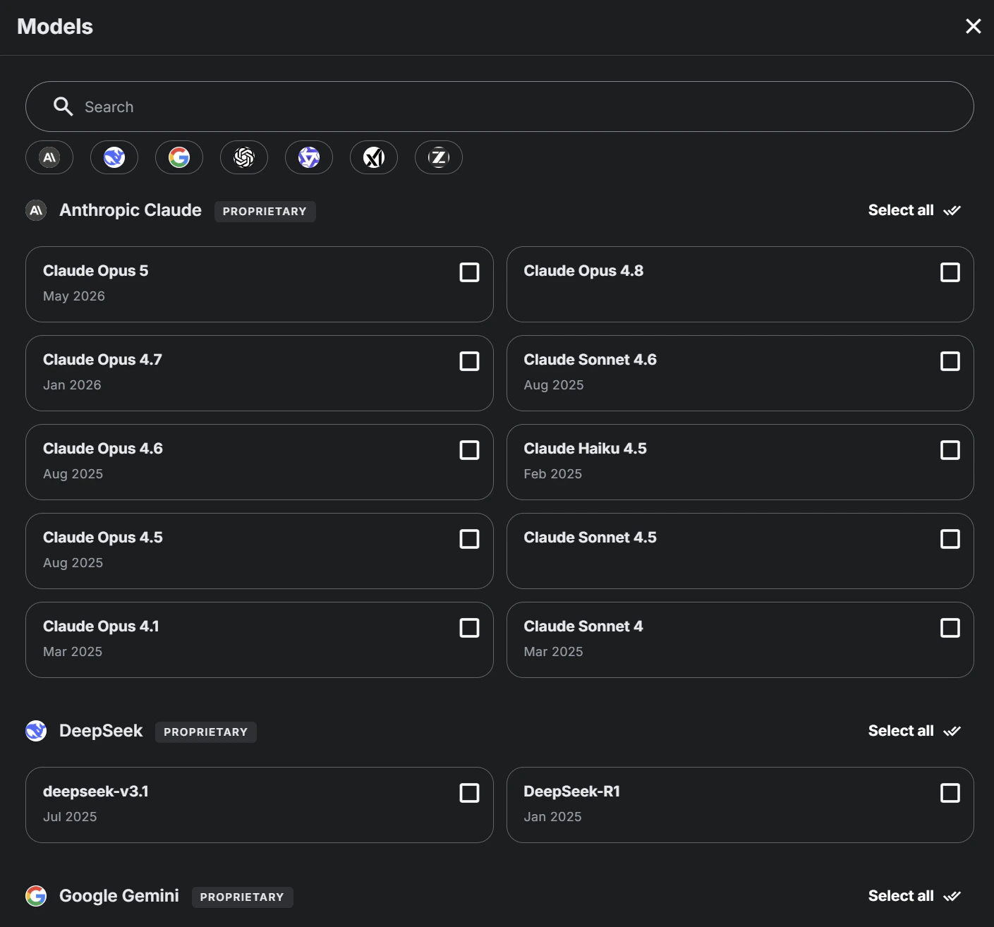Click the Claude Sonnet 4.6 model name
Screen dimensions: 994x927
[590, 360]
